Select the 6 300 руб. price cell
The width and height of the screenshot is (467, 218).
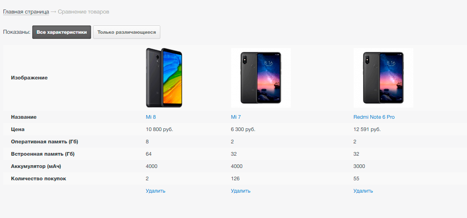point(243,129)
